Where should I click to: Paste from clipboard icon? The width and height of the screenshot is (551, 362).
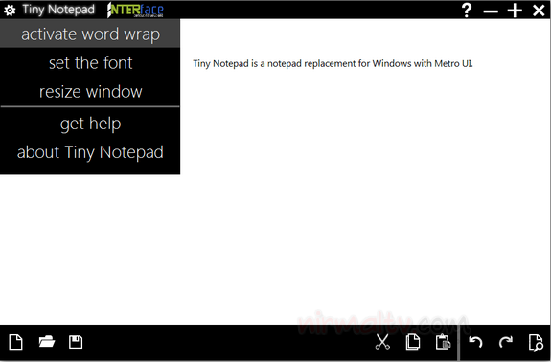443,342
